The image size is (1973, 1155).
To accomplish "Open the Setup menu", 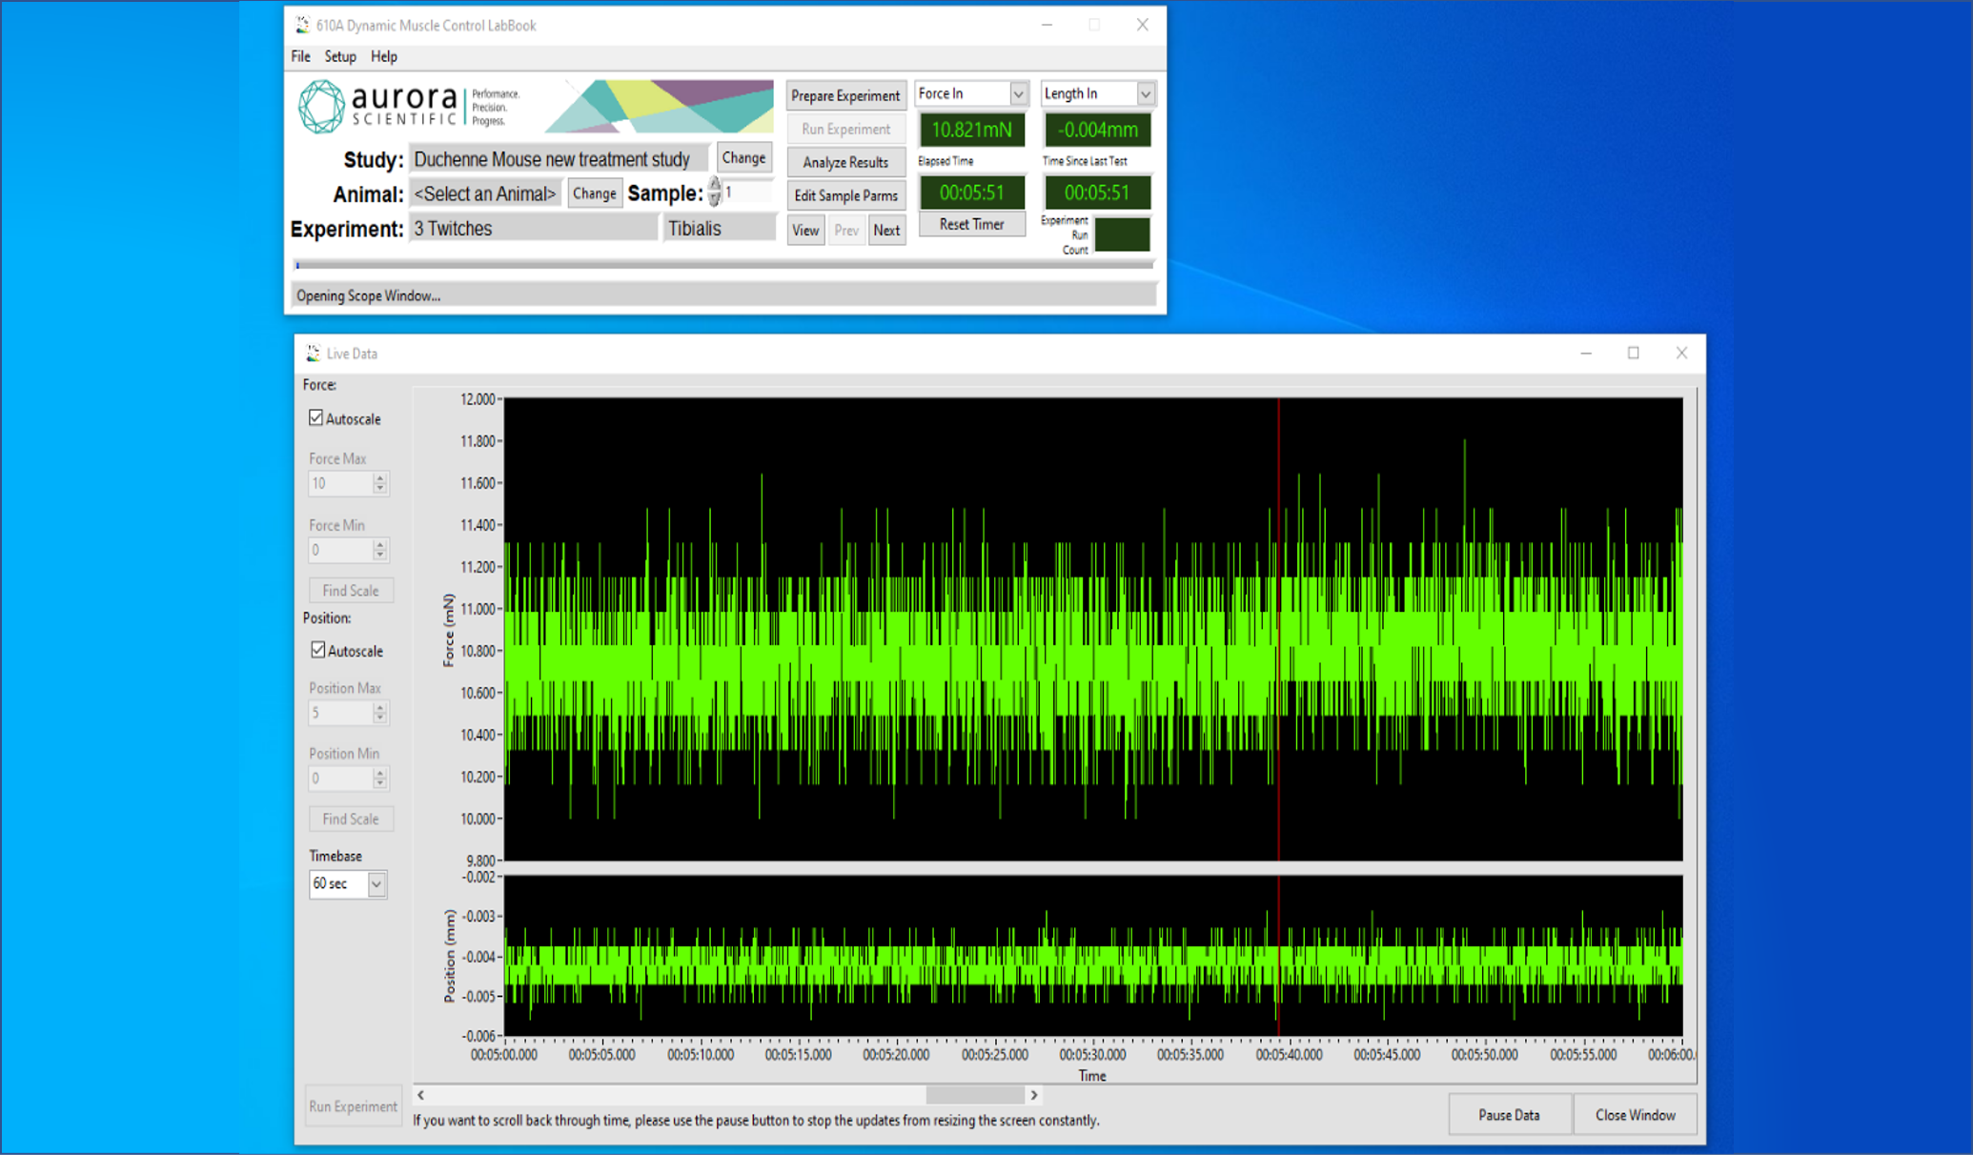I will click(x=340, y=56).
